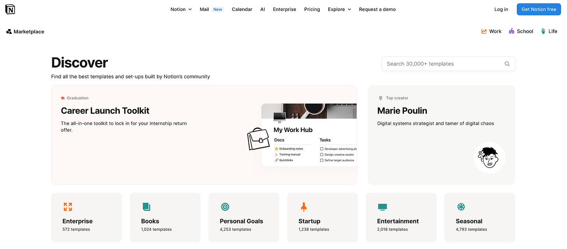Click the Quicklinks doc row
567x249 pixels.
(x=283, y=160)
